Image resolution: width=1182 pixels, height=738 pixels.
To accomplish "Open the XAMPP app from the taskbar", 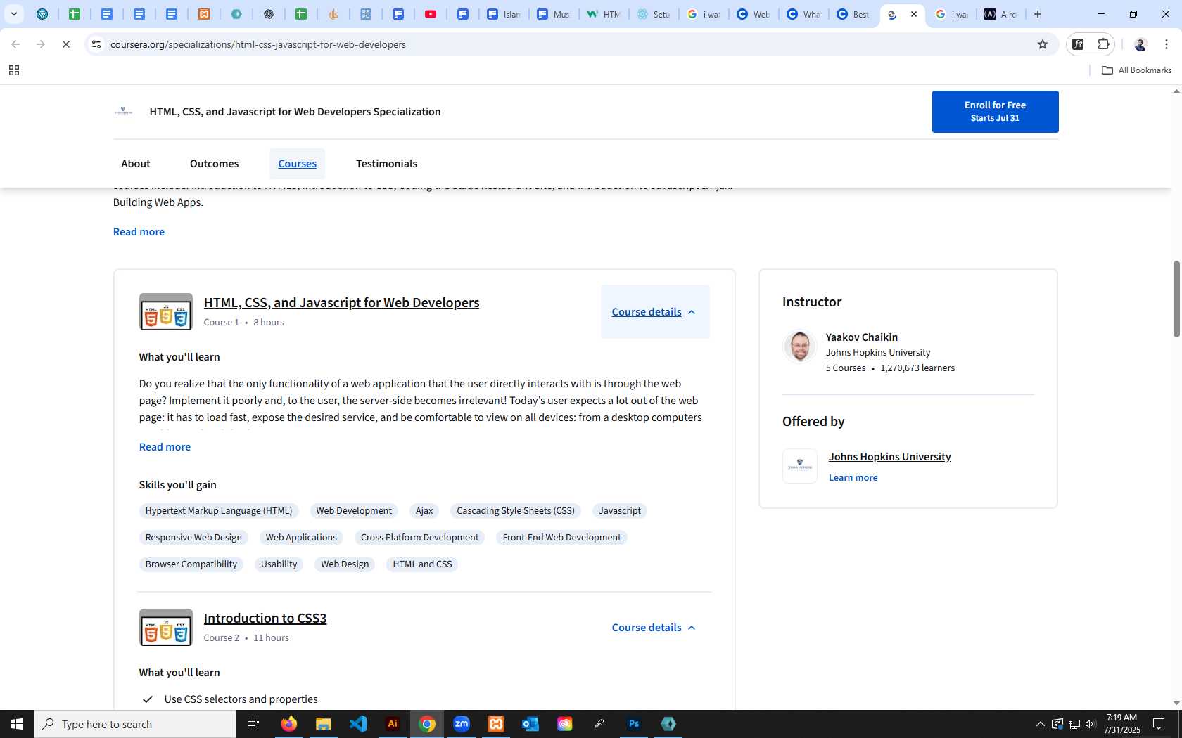I will pos(496,724).
